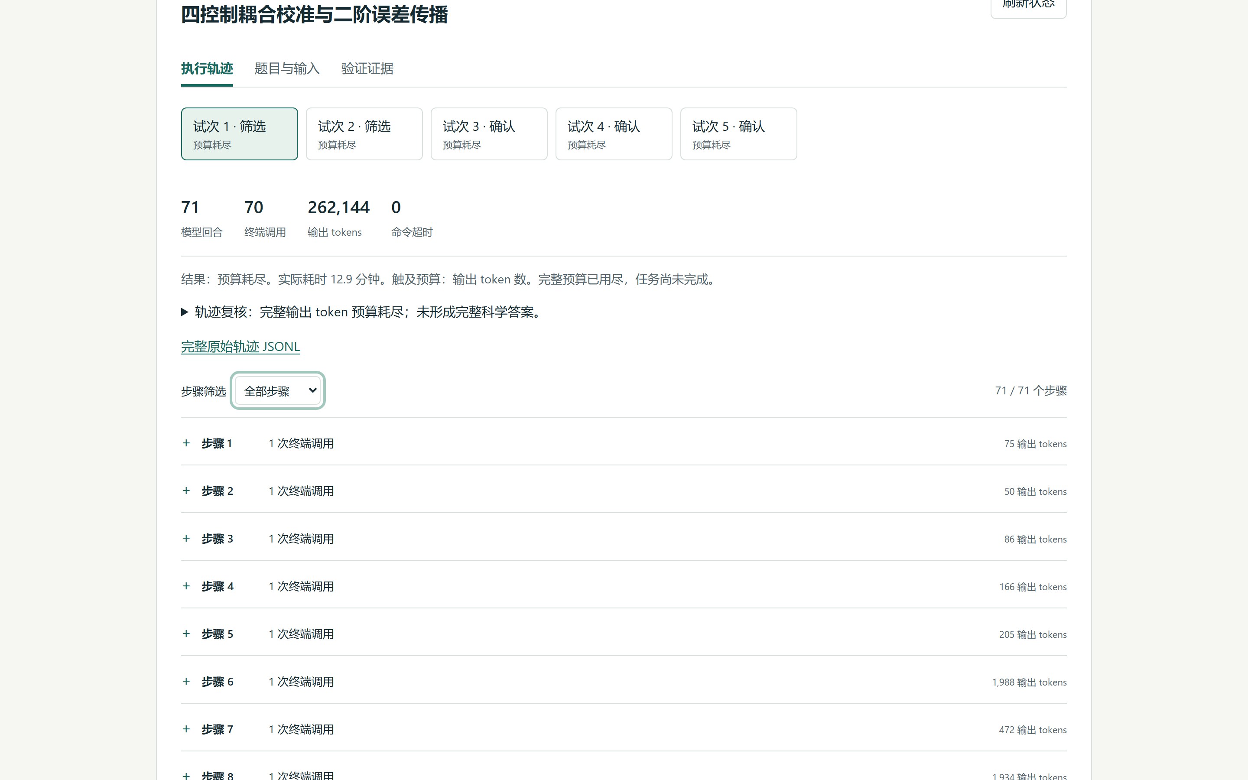Screen dimensions: 1248x780
Task: Click the 71 模型回合 statistic
Action: point(201,218)
